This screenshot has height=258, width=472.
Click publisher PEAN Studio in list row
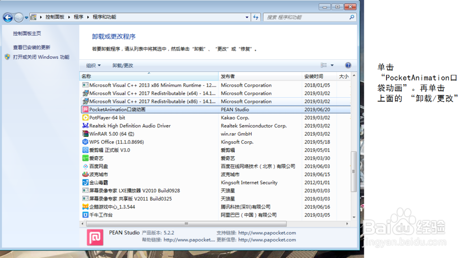click(235, 110)
